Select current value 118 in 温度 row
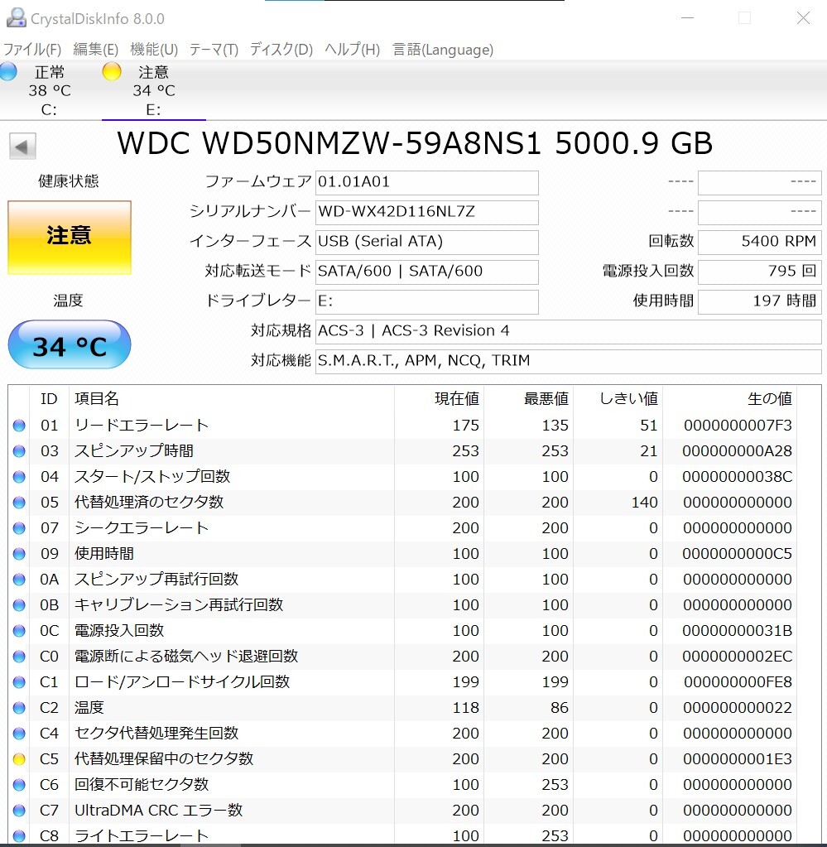Screen dimensions: 827x847 click(x=465, y=708)
